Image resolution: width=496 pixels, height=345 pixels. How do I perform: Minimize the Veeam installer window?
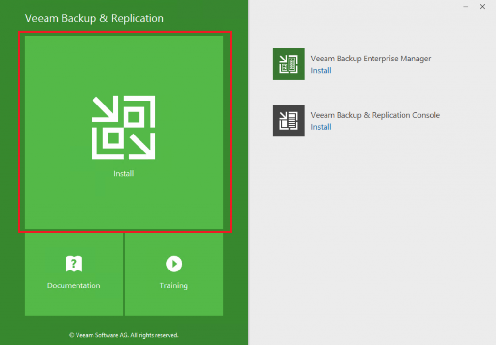(x=465, y=7)
